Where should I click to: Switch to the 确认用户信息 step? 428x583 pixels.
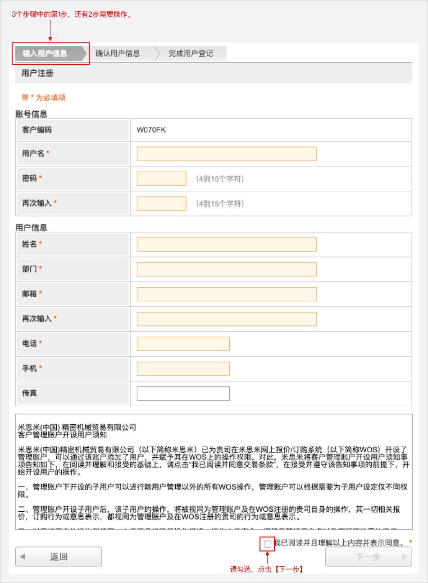coord(118,53)
